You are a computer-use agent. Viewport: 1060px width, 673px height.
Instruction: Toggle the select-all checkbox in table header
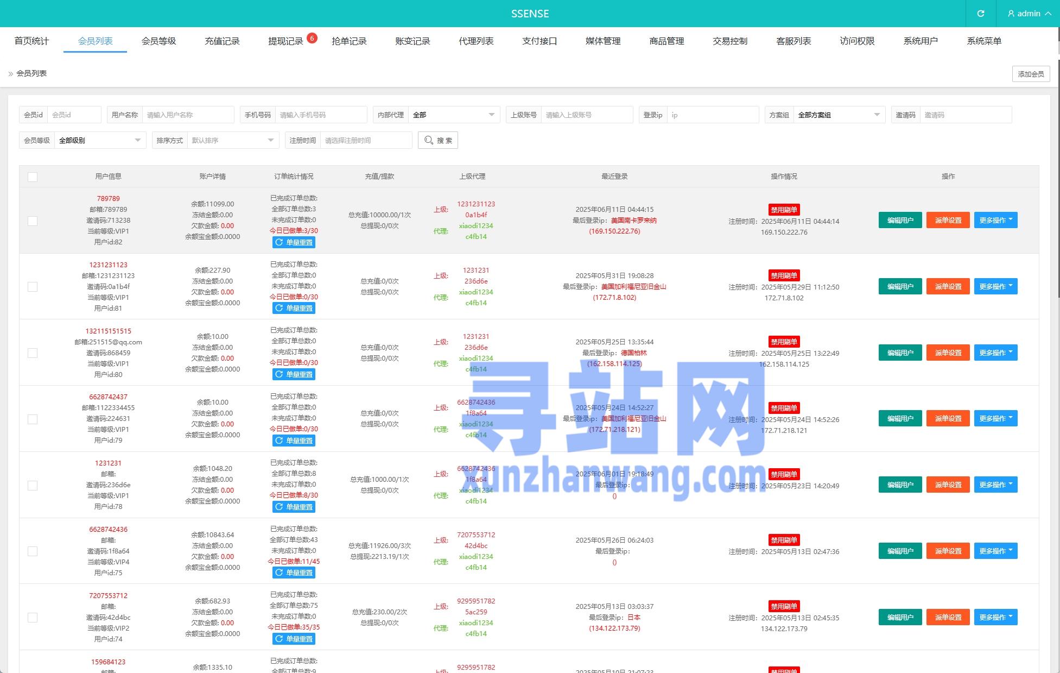click(x=33, y=177)
